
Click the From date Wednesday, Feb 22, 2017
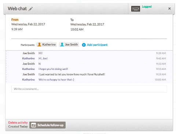28,24
